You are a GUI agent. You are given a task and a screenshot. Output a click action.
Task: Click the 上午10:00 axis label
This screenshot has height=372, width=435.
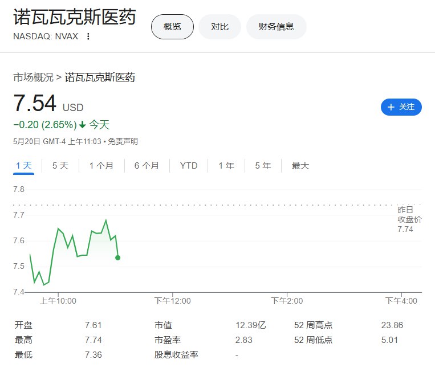click(58, 301)
